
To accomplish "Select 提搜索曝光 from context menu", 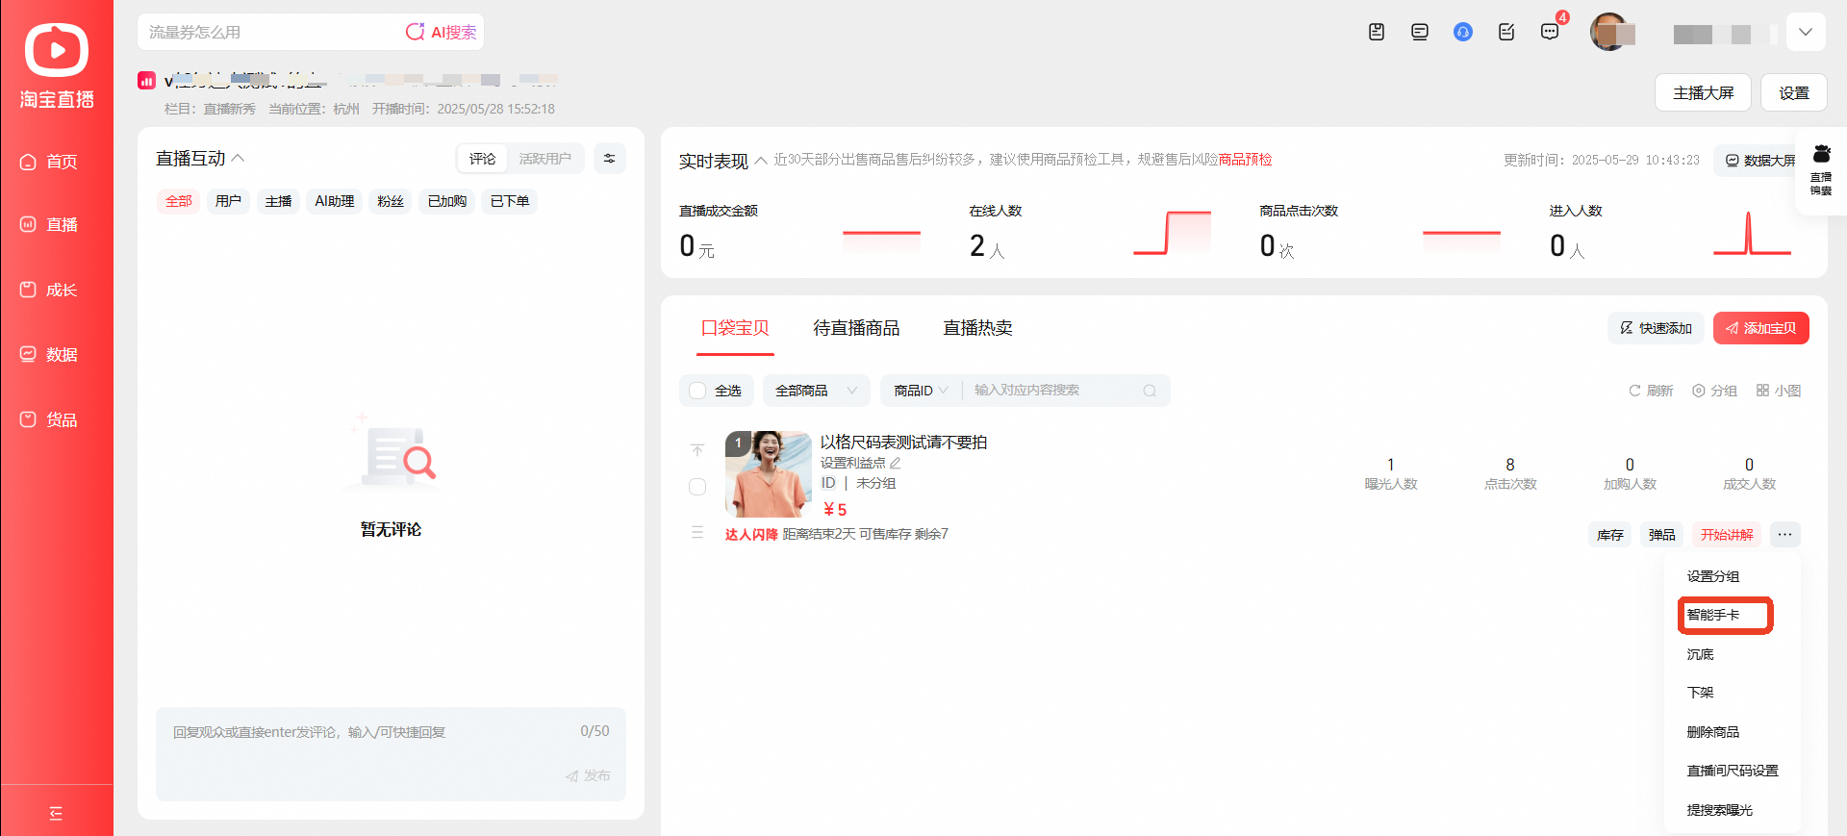I will [x=1720, y=810].
